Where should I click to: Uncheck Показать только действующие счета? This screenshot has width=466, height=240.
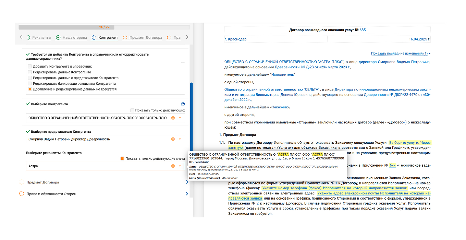(x=122, y=158)
